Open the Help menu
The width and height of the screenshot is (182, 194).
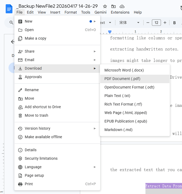138,12
